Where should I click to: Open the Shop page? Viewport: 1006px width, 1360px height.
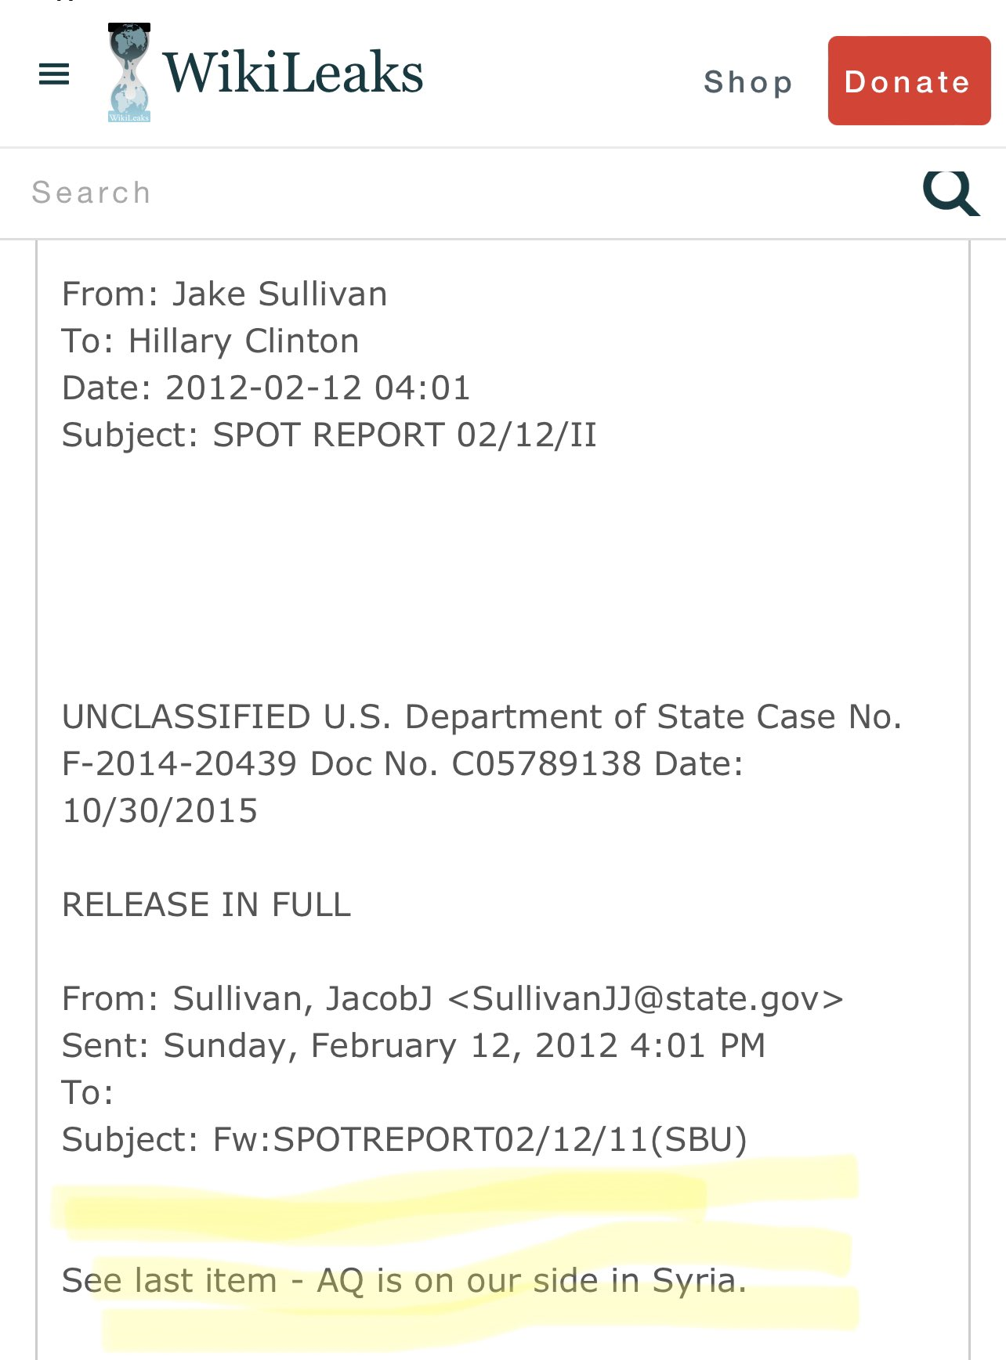point(747,82)
